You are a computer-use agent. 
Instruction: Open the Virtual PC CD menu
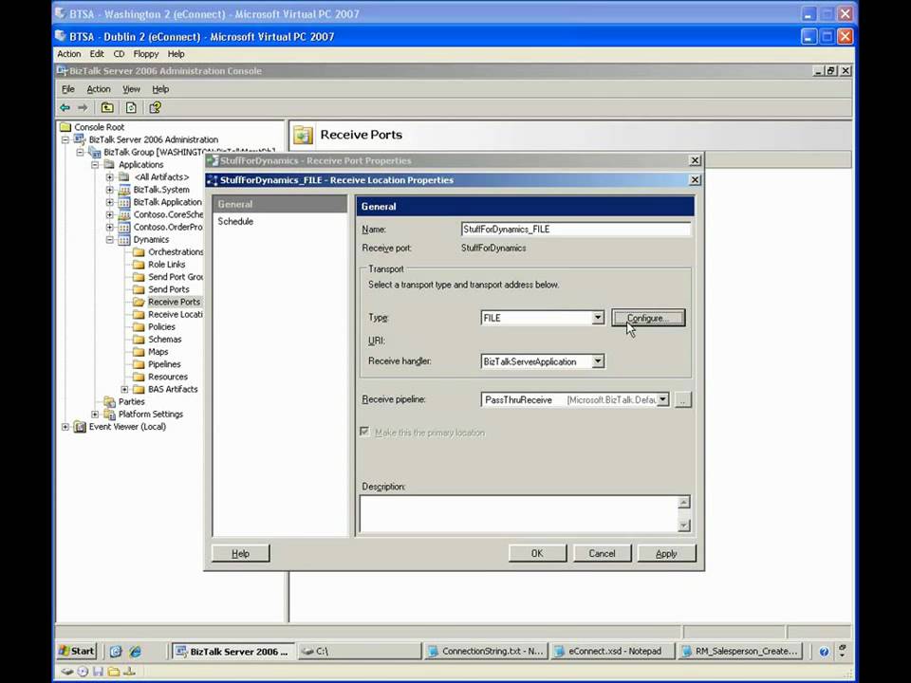[119, 53]
